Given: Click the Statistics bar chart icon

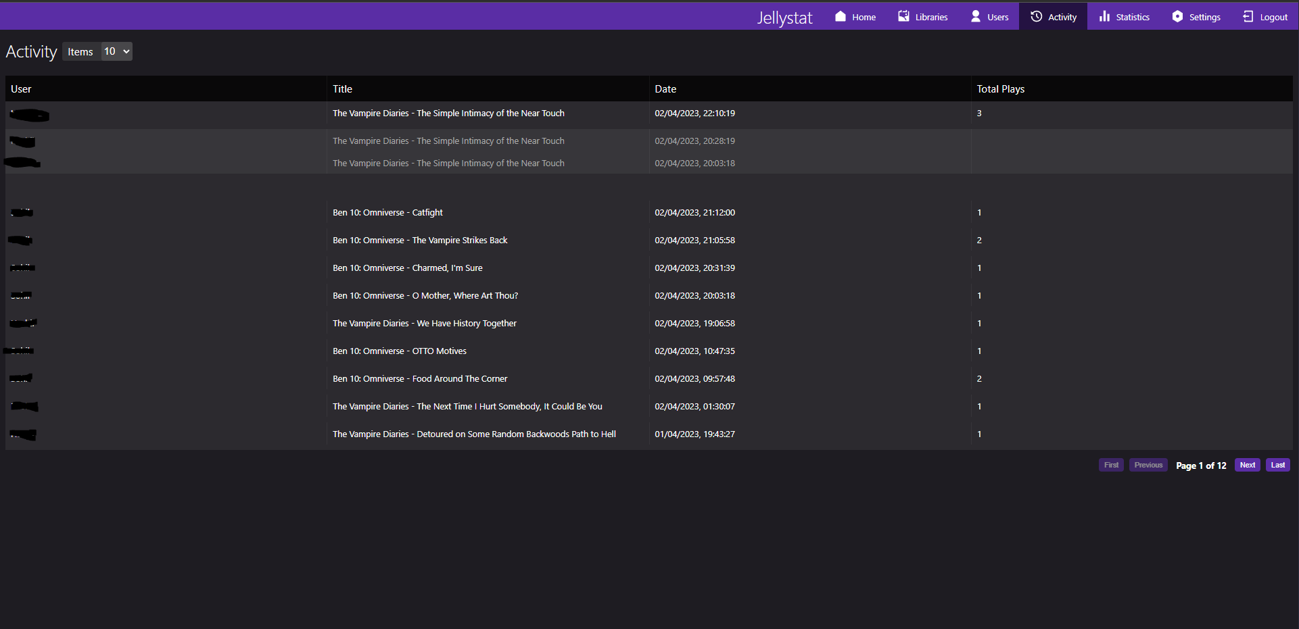Looking at the screenshot, I should 1104,17.
